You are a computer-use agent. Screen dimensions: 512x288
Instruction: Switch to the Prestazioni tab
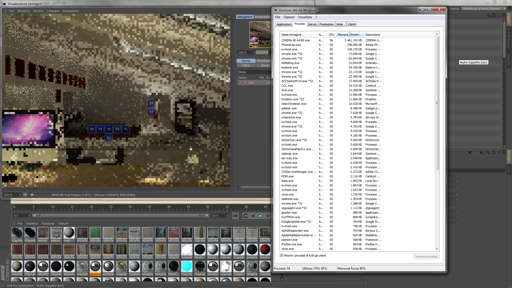(326, 24)
